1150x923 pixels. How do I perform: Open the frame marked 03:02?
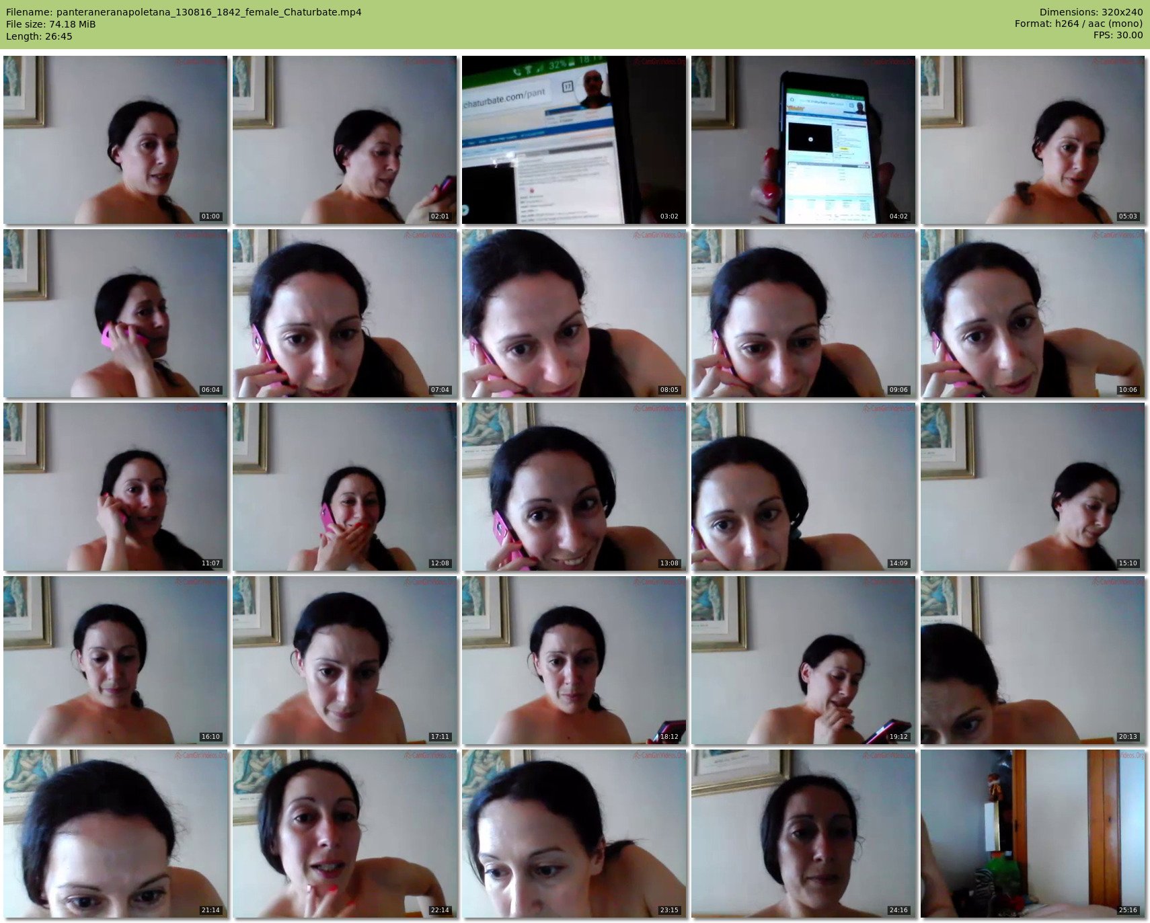[574, 140]
